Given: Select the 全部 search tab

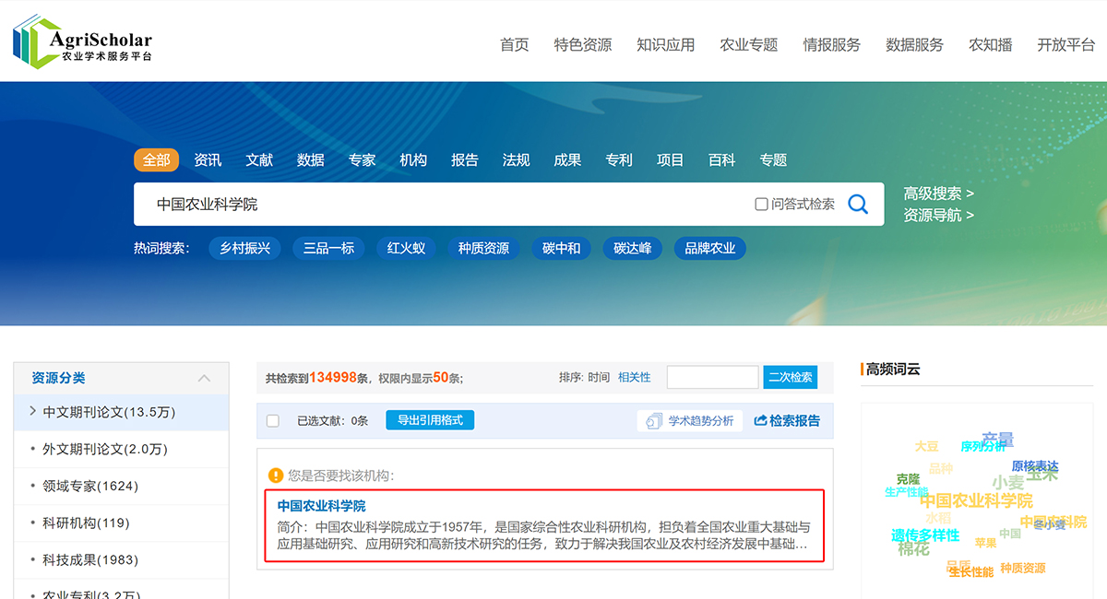Looking at the screenshot, I should point(156,160).
